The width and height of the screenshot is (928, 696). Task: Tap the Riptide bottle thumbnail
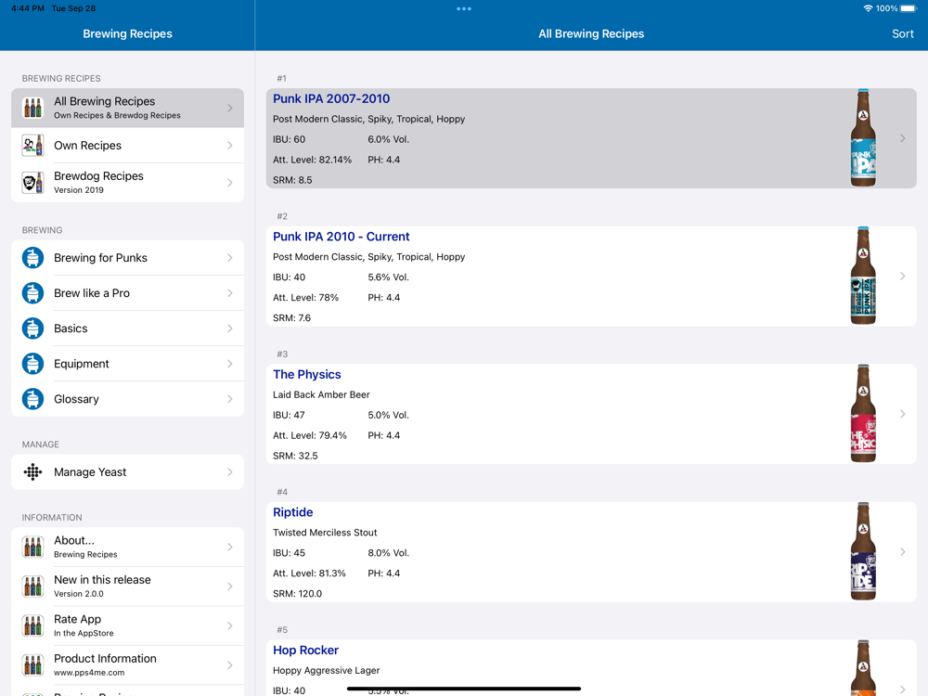coord(863,552)
